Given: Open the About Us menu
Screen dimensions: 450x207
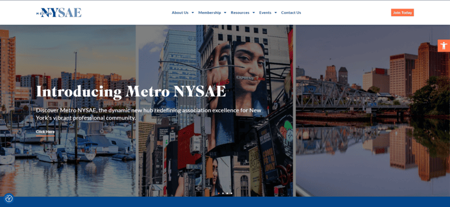Looking at the screenshot, I should click(180, 12).
